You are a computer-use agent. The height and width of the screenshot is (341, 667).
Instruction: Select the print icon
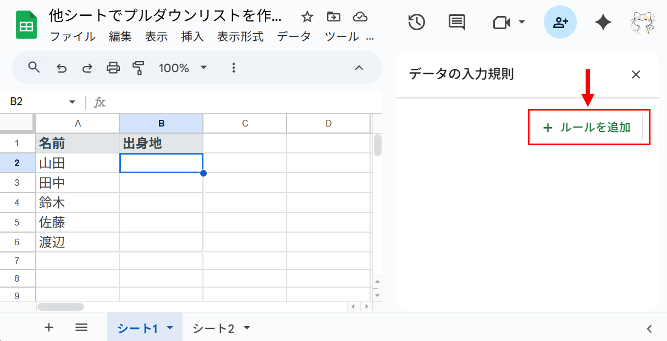click(x=113, y=67)
